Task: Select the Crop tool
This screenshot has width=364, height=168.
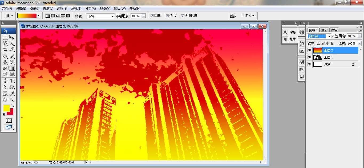Action: pos(5,49)
